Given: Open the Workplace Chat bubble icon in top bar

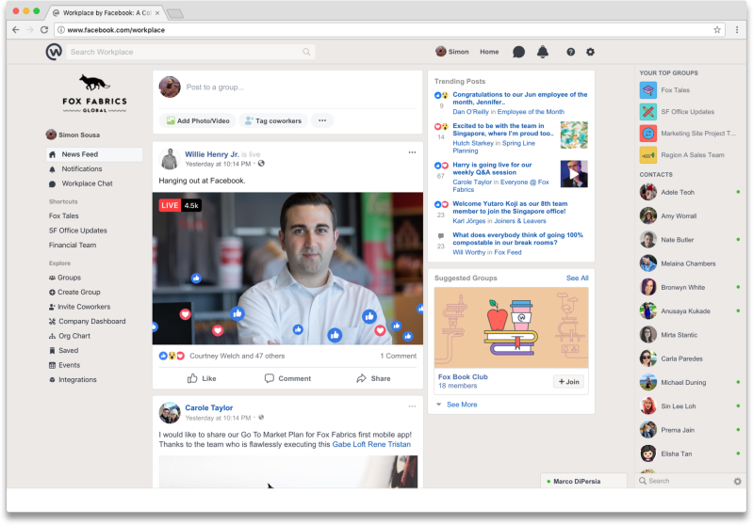Looking at the screenshot, I should coord(518,52).
